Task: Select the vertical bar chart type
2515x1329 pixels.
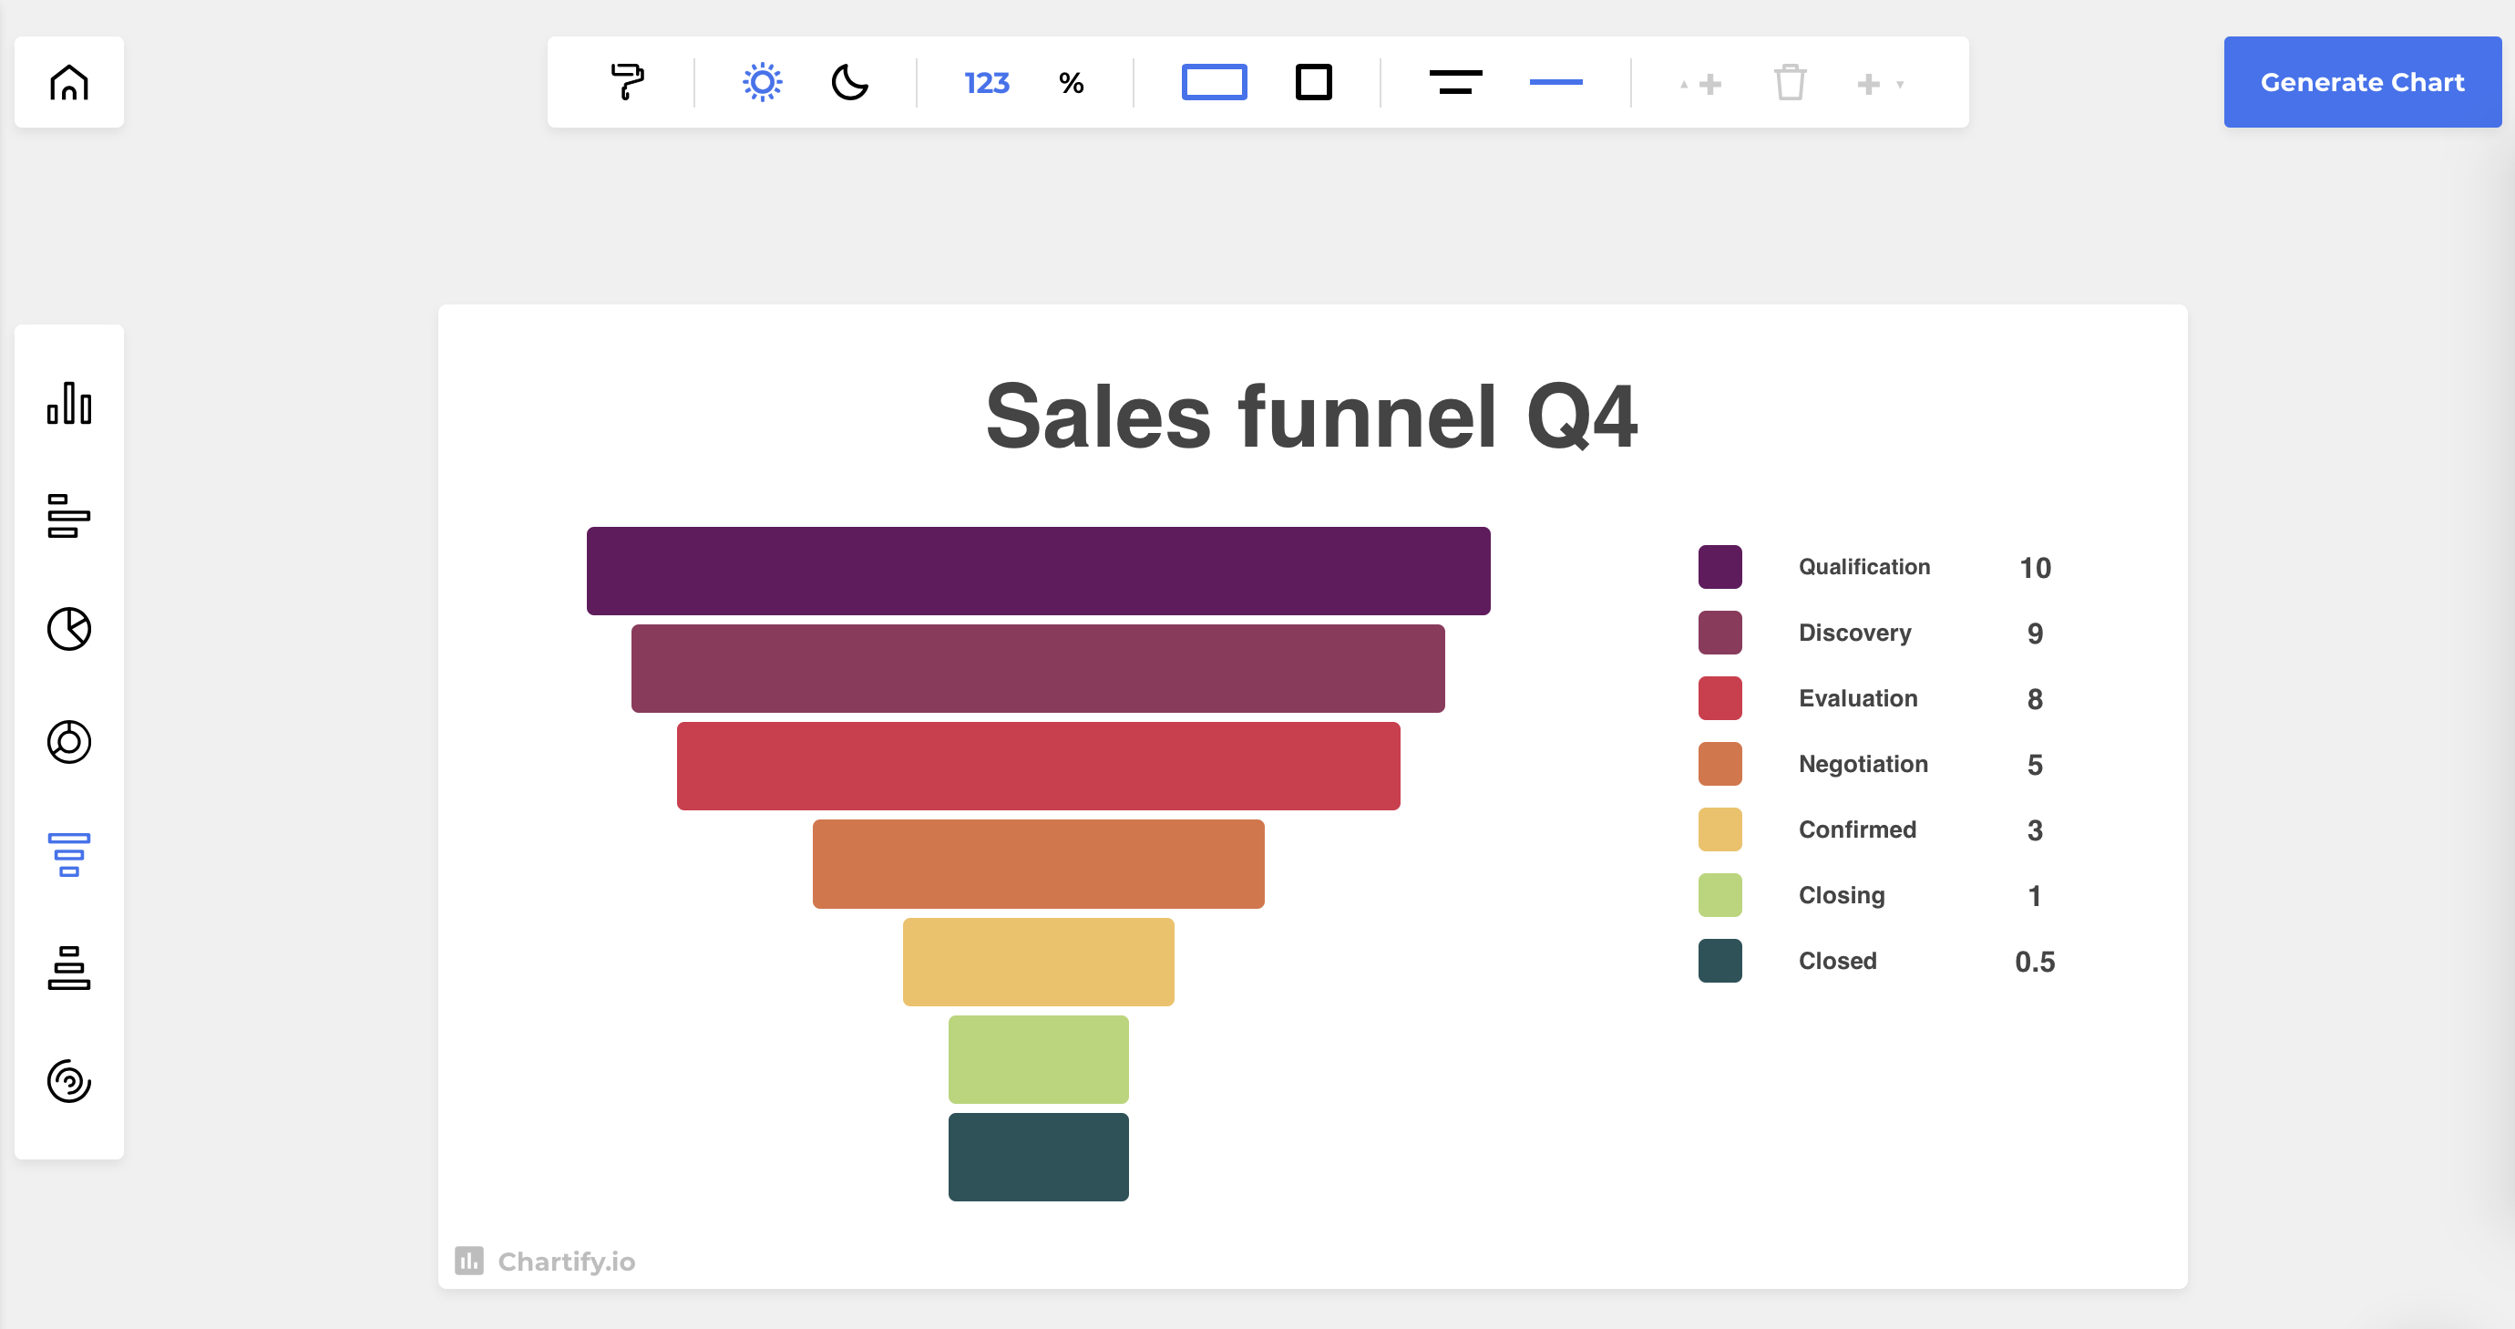Action: pos(68,403)
